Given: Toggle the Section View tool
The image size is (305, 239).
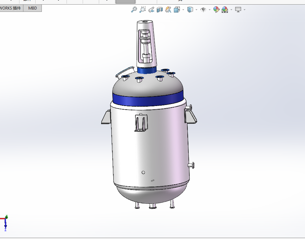Looking at the screenshot, I should click(160, 9).
